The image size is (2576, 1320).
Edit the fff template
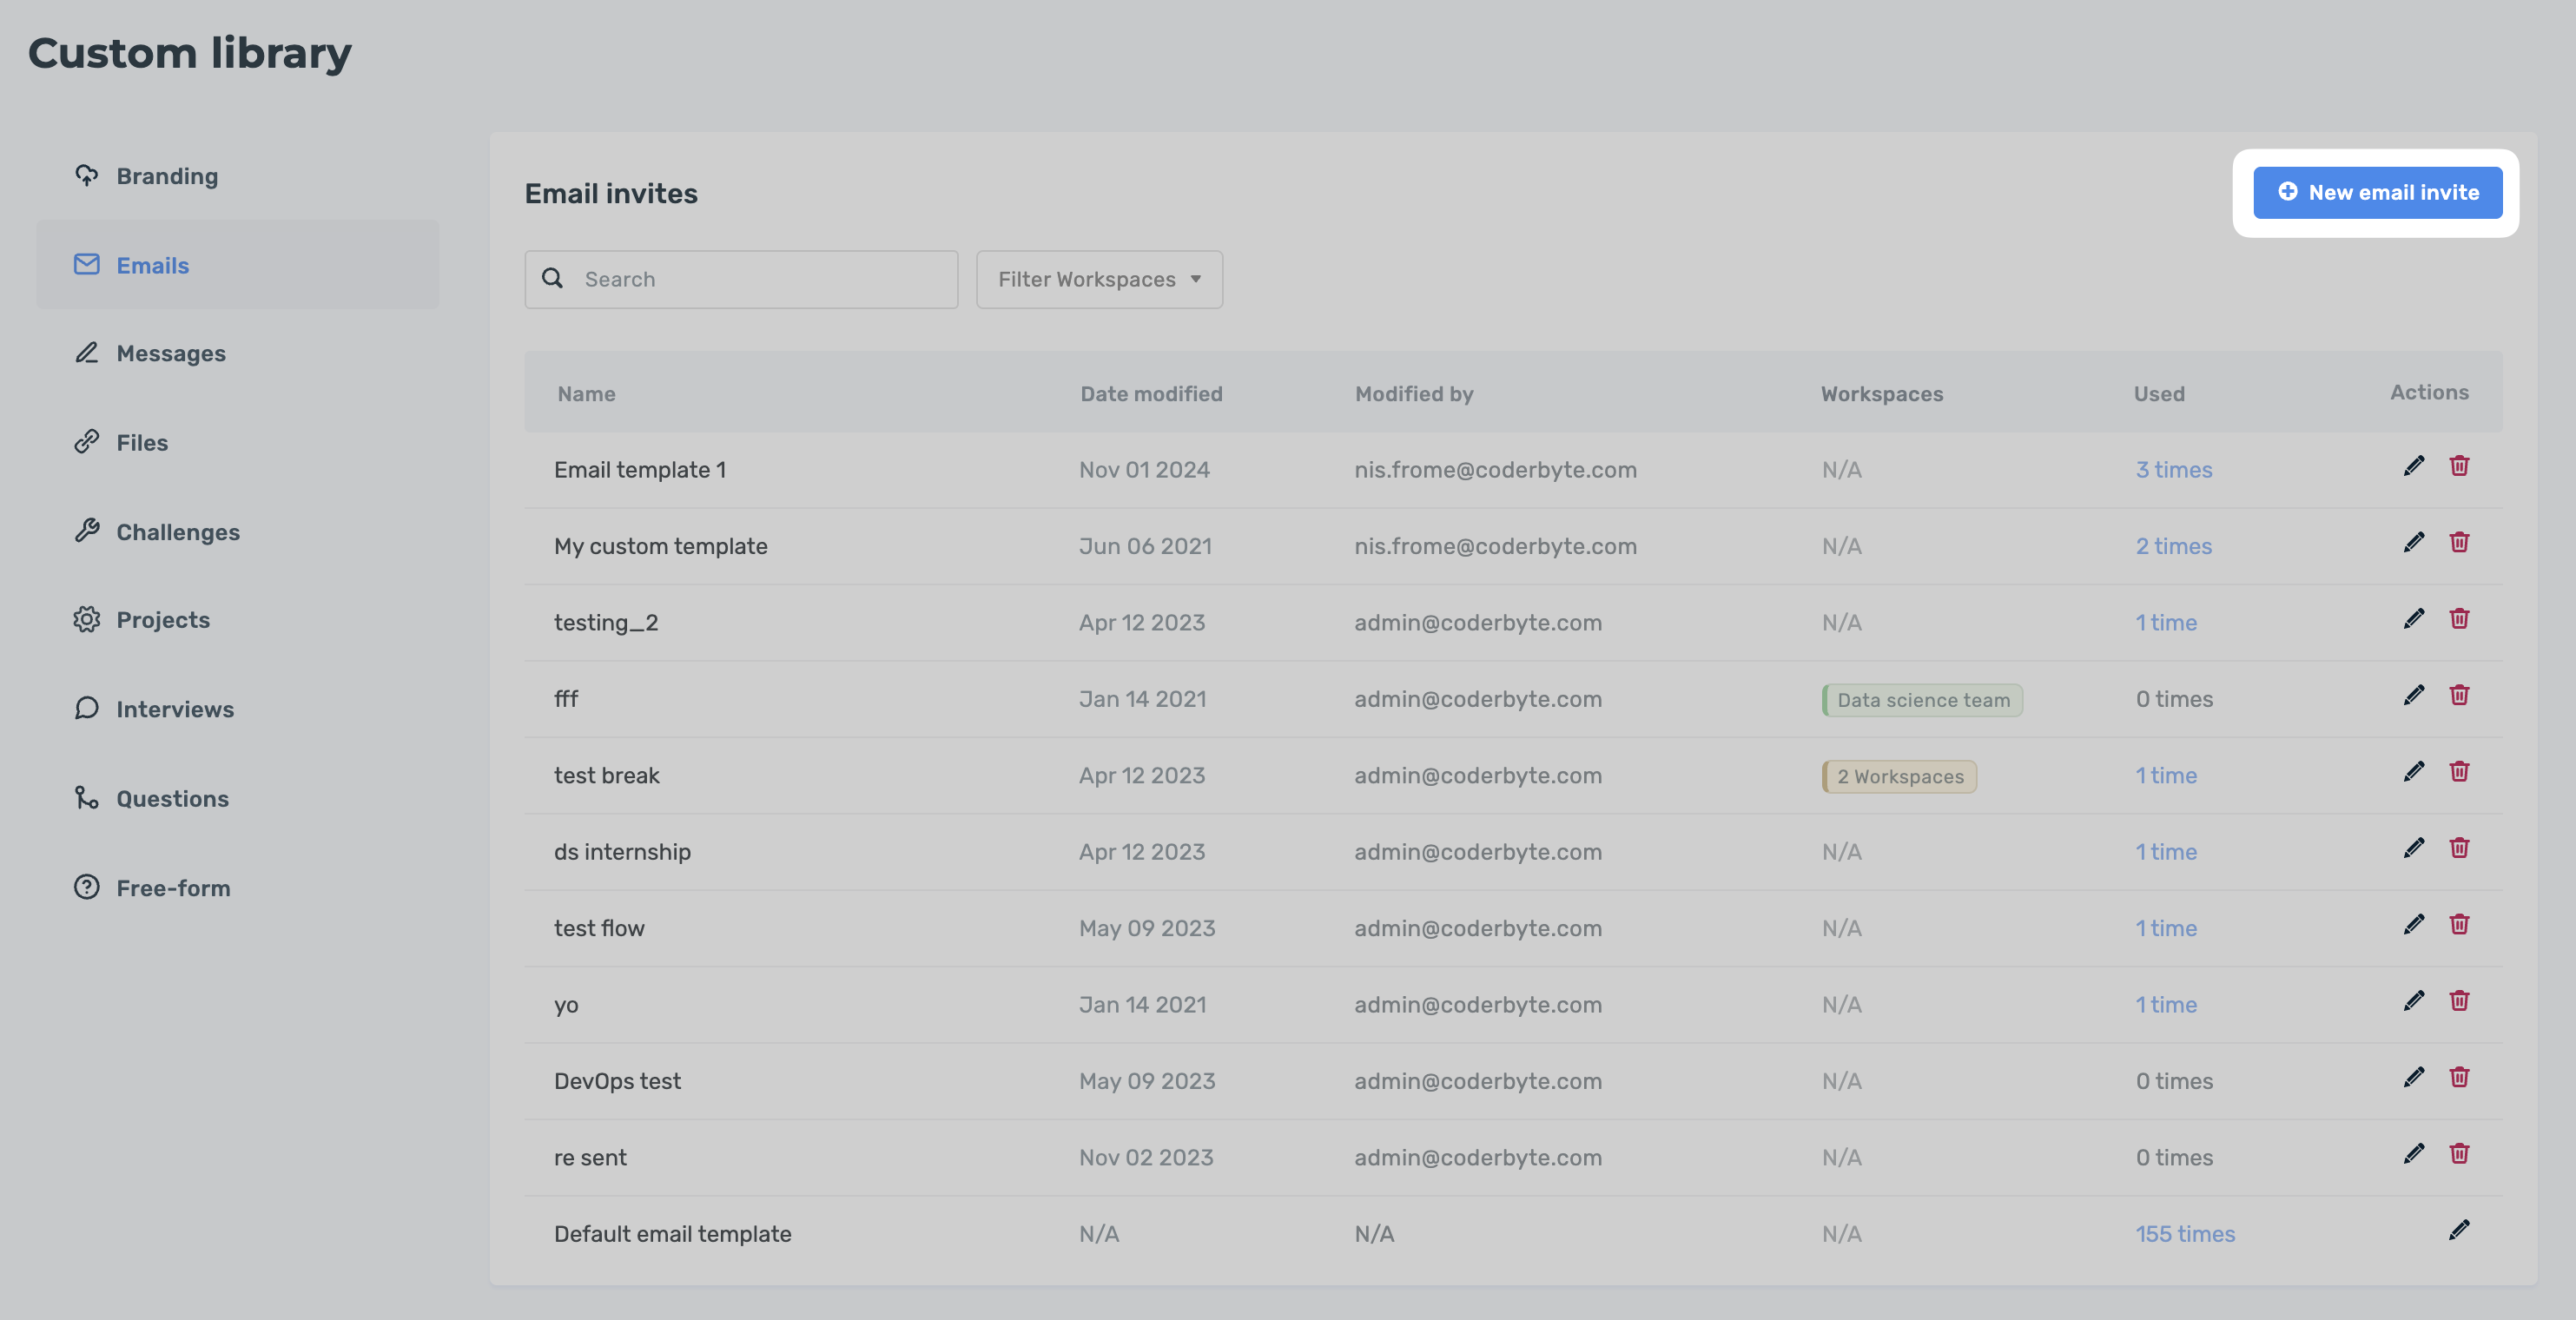coord(2413,695)
